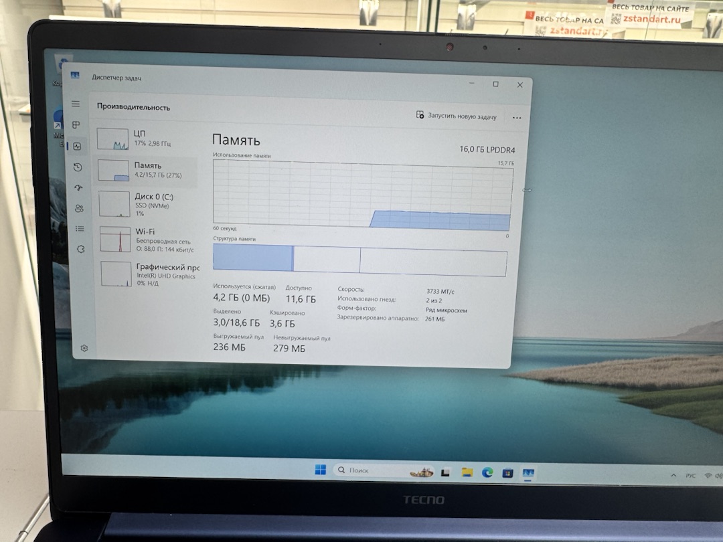
Task: Select the Wi-Fi performance item
Action: pos(149,240)
